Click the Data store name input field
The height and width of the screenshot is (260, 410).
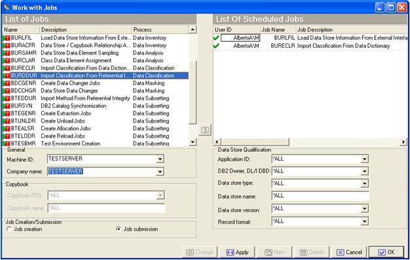(x=320, y=196)
